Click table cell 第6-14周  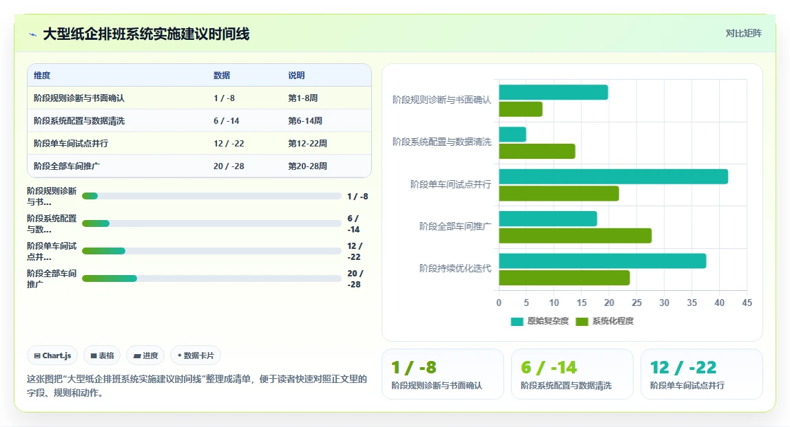305,121
